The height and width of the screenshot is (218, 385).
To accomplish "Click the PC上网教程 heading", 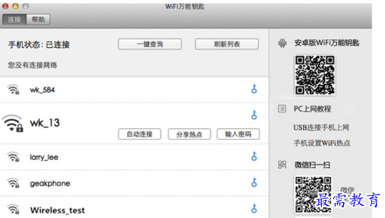I will point(312,109).
